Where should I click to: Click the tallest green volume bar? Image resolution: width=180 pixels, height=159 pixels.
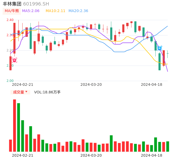19,127
